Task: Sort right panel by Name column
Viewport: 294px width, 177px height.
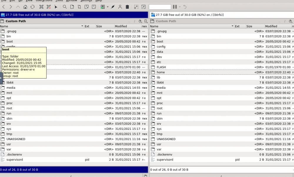Action: tap(192, 26)
